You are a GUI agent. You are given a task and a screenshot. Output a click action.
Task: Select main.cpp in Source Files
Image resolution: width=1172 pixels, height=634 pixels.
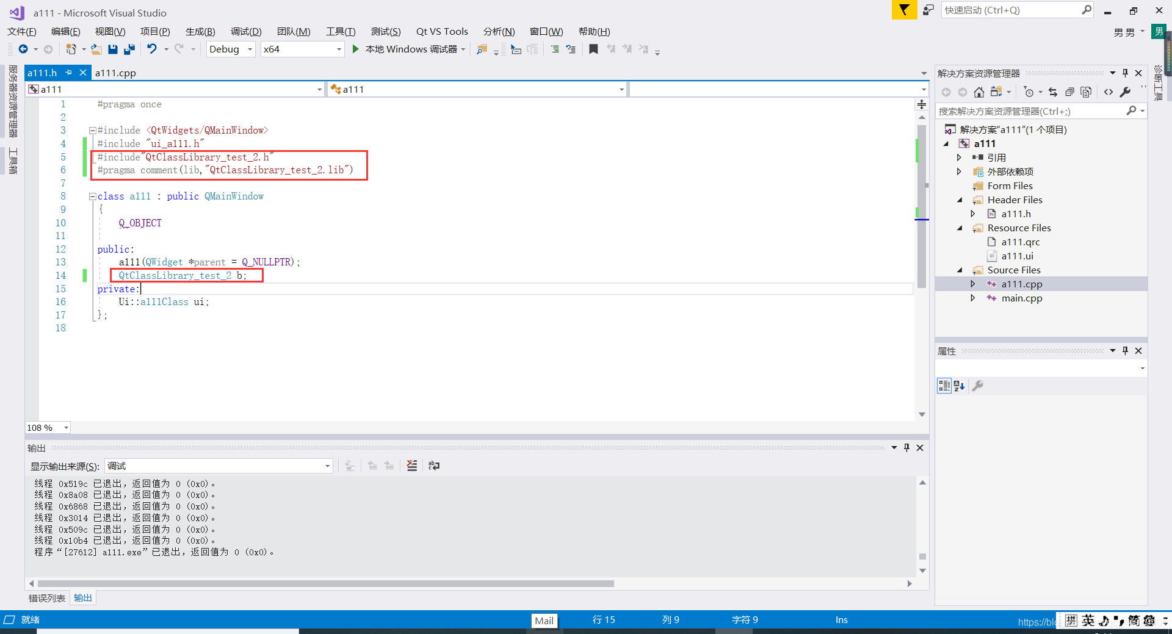click(1022, 298)
